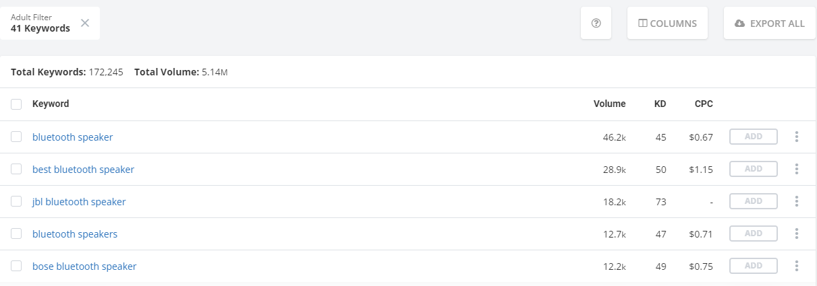
Task: Open three-dot menu for bluetooth speakers row
Action: (x=797, y=234)
